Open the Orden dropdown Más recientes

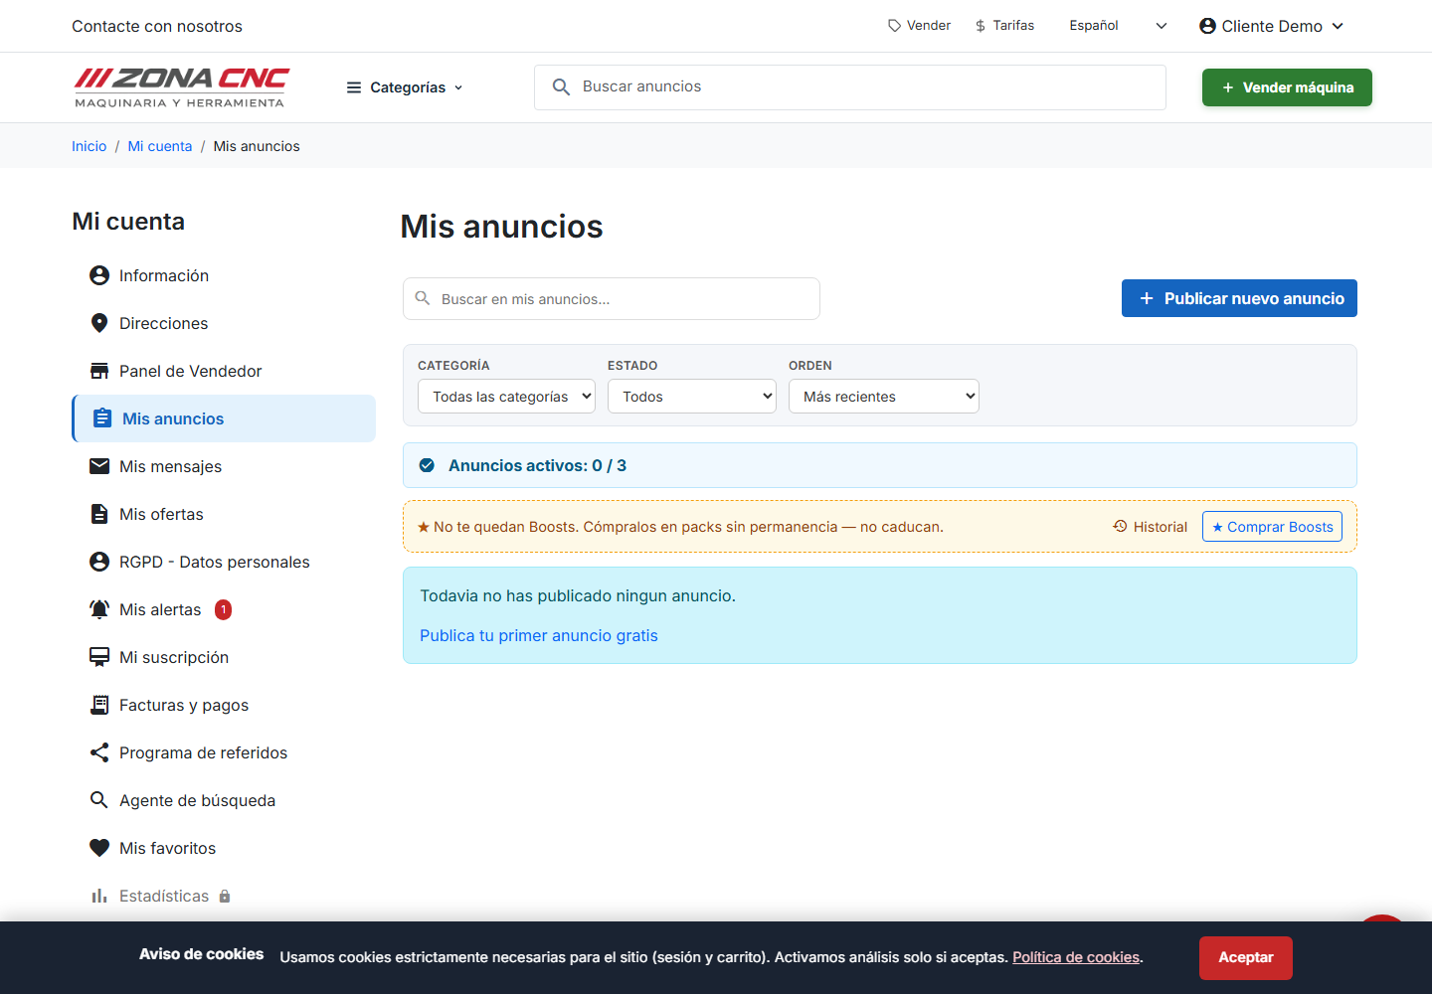point(884,396)
